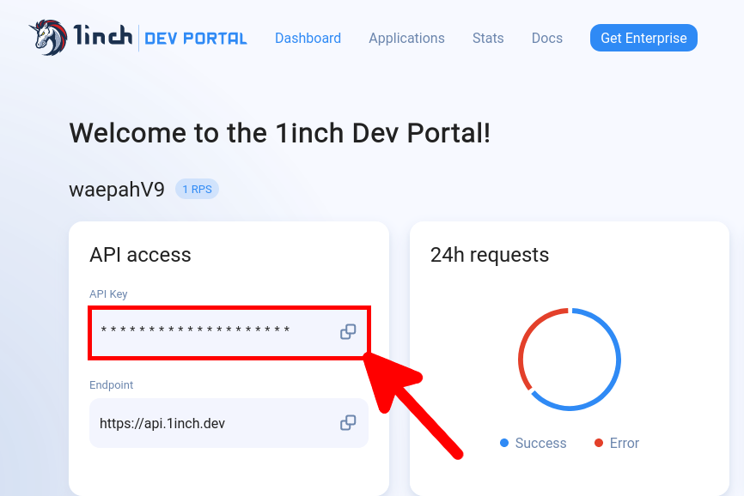The image size is (744, 496).
Task: Click the Success label text
Action: pos(540,443)
